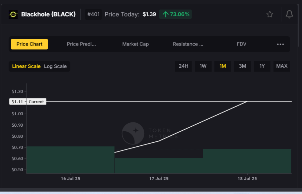Select the 24H time range

tap(184, 66)
